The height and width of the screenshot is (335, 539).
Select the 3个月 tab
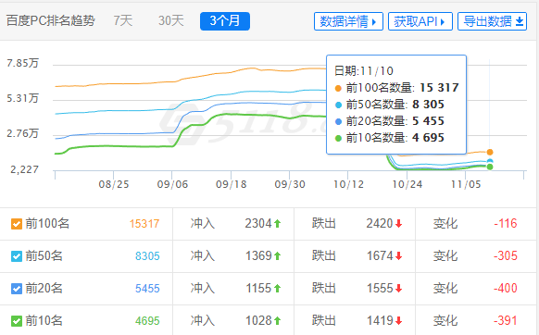(225, 21)
